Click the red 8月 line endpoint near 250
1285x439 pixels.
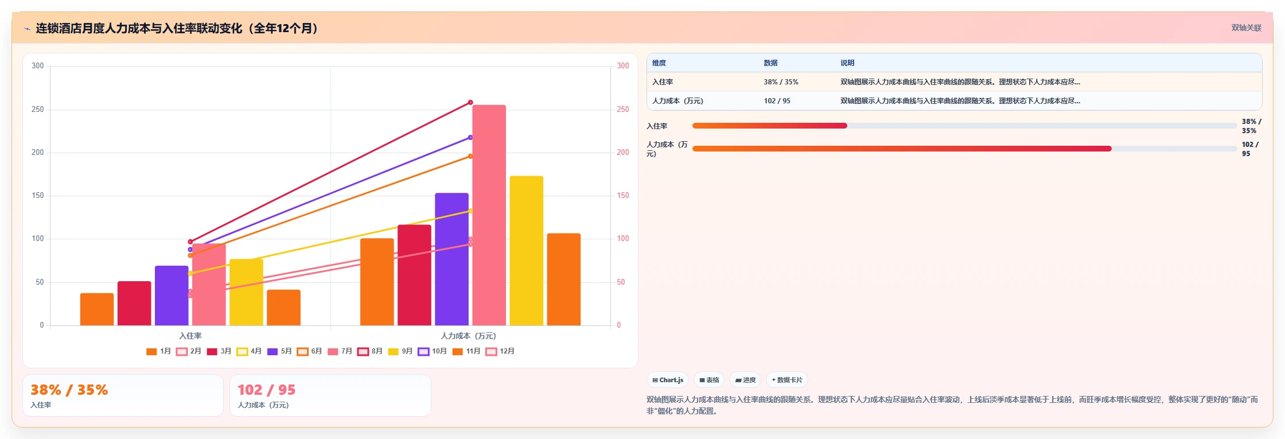click(470, 103)
